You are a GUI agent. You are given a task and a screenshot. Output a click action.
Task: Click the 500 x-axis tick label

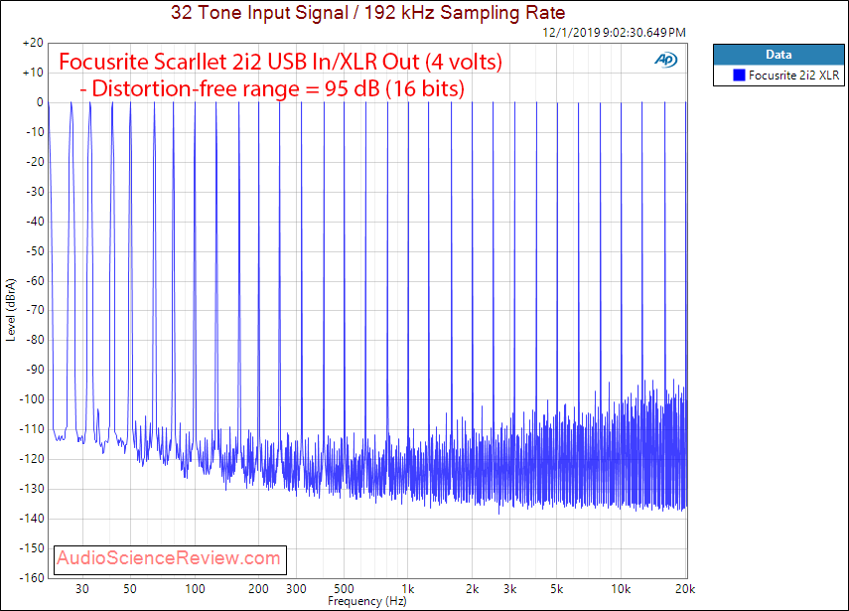[x=344, y=589]
